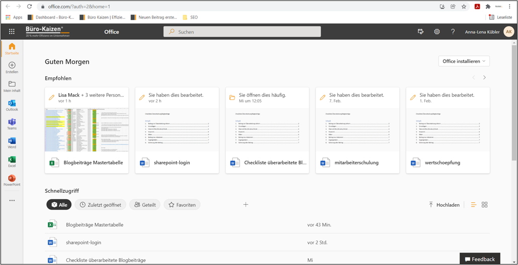Click user name Anna-Lena Kübler

tap(482, 32)
